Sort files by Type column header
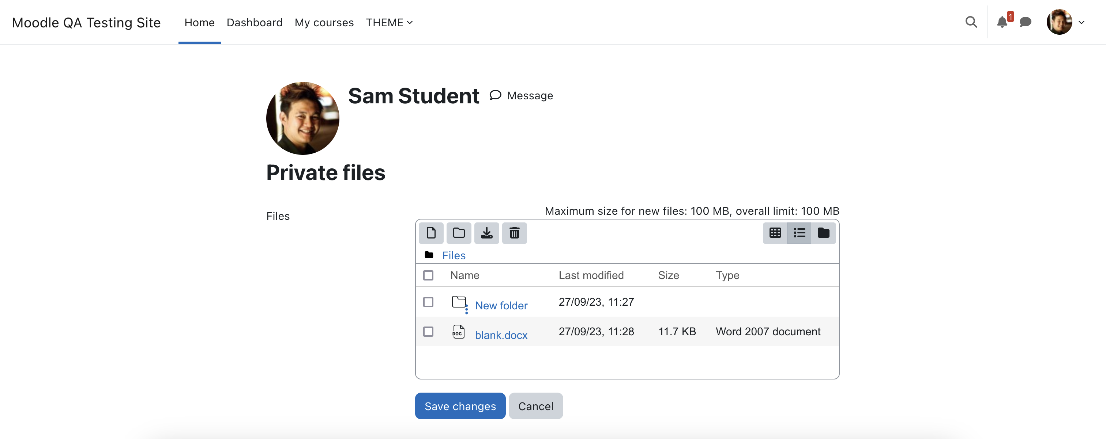1106x439 pixels. (727, 275)
